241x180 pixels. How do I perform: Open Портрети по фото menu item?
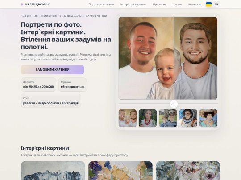click(101, 4)
